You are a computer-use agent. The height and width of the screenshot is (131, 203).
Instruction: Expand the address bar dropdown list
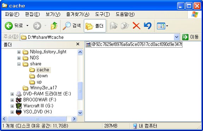click(176, 37)
